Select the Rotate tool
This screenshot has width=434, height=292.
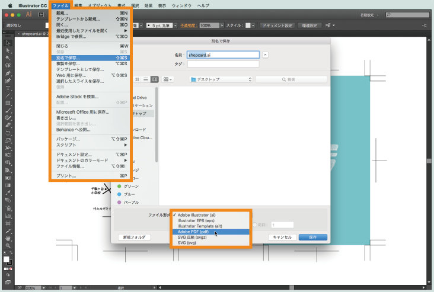tap(8, 133)
